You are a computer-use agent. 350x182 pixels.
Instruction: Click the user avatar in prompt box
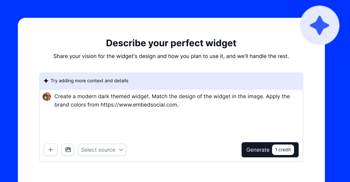coord(47,97)
